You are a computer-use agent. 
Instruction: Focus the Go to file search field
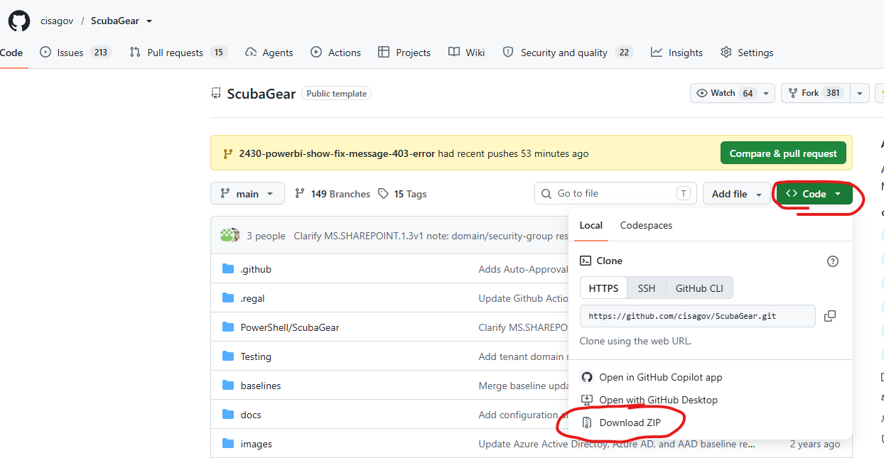click(615, 193)
